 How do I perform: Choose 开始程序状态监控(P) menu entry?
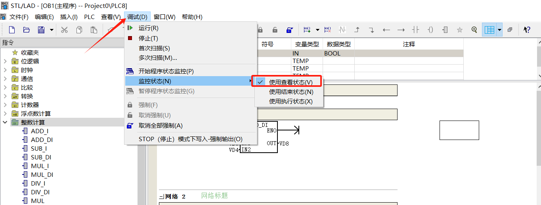click(x=191, y=71)
